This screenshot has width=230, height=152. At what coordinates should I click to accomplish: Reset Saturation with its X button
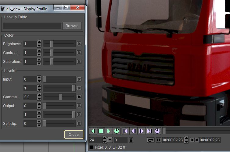click(79, 61)
